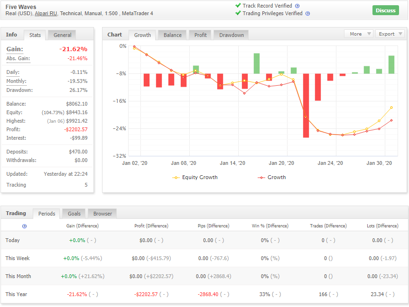Click the This Week row label
The height and width of the screenshot is (307, 409).
tap(18, 258)
